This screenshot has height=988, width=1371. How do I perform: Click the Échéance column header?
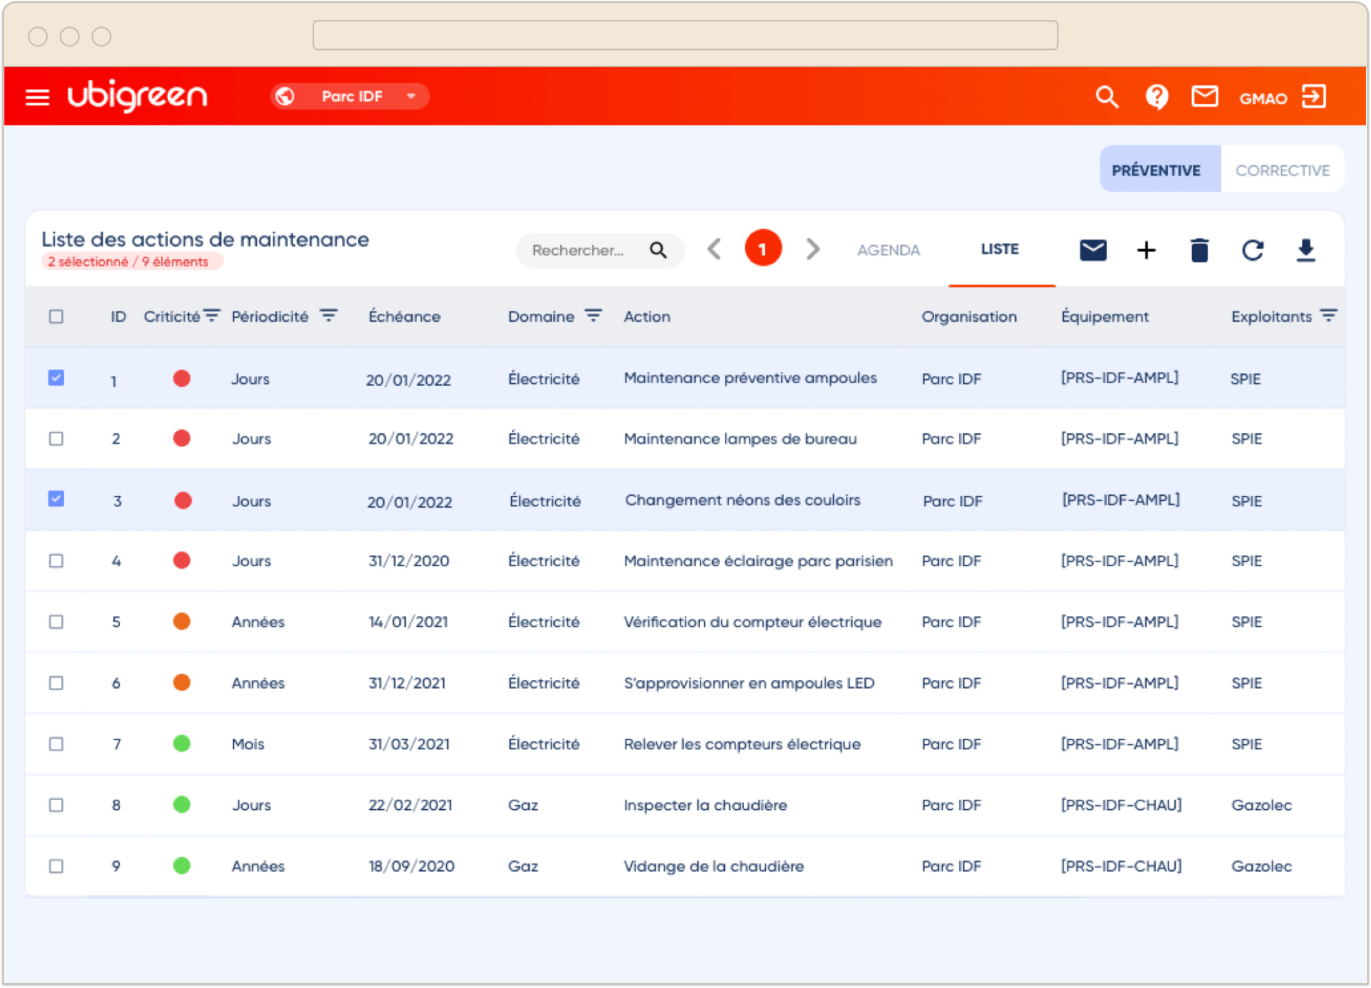(404, 316)
